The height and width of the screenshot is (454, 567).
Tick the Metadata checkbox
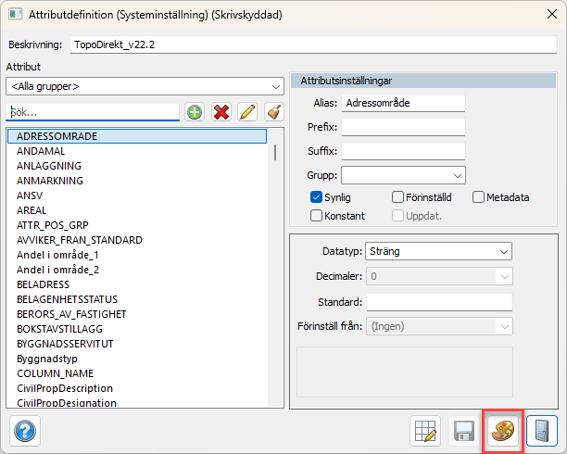pyautogui.click(x=478, y=197)
